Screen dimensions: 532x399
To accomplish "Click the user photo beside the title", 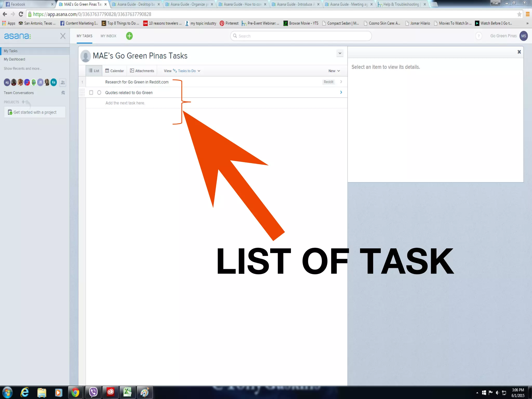I will click(x=85, y=56).
